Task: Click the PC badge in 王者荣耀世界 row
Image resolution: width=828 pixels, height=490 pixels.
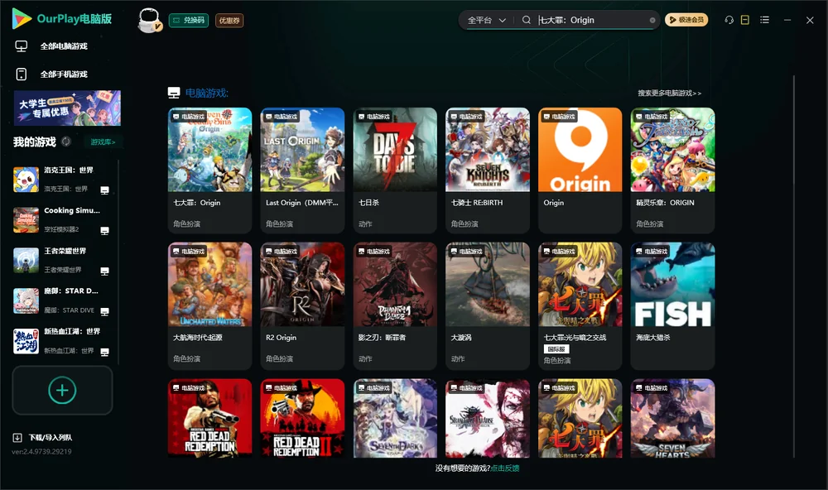Action: [104, 271]
